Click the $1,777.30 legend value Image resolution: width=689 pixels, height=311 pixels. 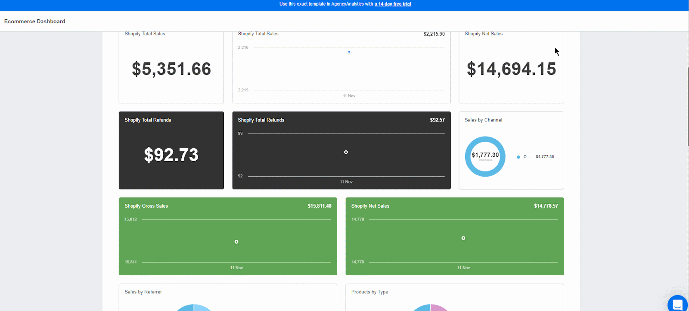click(545, 157)
